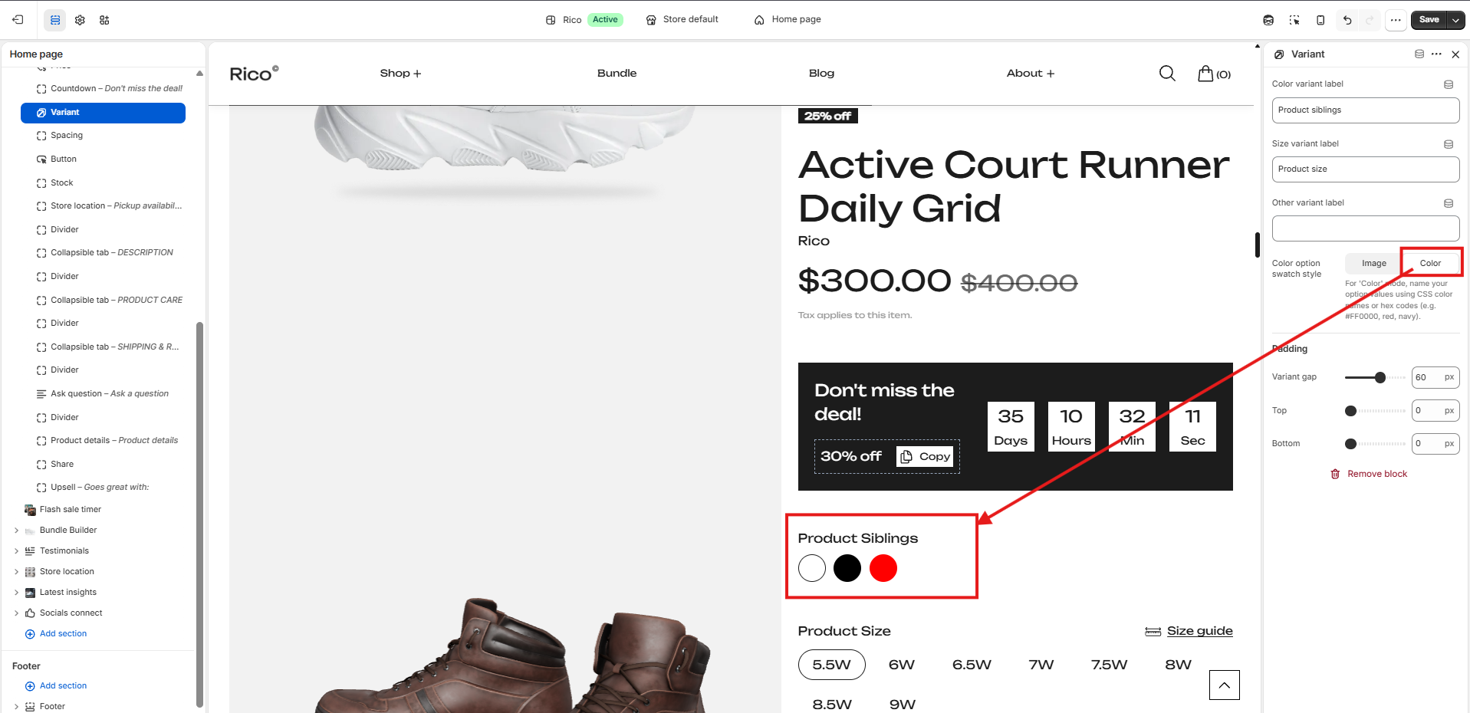This screenshot has width=1470, height=713.
Task: Expand the Bundle Builder section
Action: [16, 531]
